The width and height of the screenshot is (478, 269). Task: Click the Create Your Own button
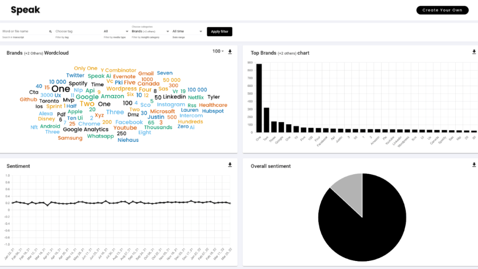[x=443, y=10]
